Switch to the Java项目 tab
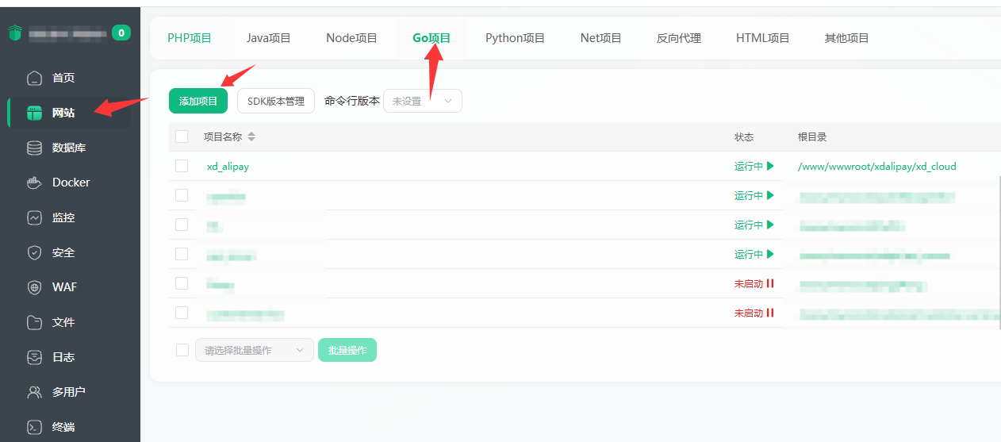 click(268, 38)
